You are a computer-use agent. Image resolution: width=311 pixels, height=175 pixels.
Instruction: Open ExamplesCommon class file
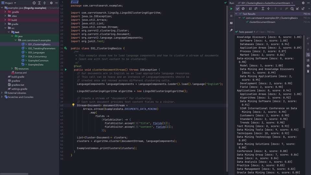[x=38, y=61]
